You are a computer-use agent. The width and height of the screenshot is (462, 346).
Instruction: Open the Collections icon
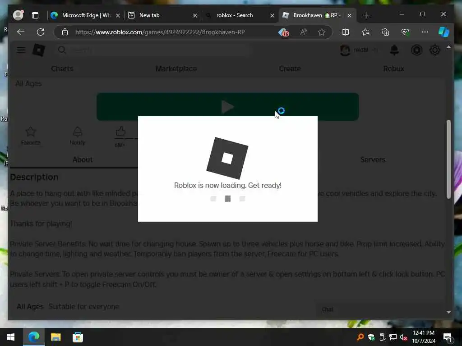coord(385,32)
